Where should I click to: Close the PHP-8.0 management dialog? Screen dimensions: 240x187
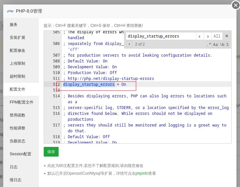click(235, 5)
